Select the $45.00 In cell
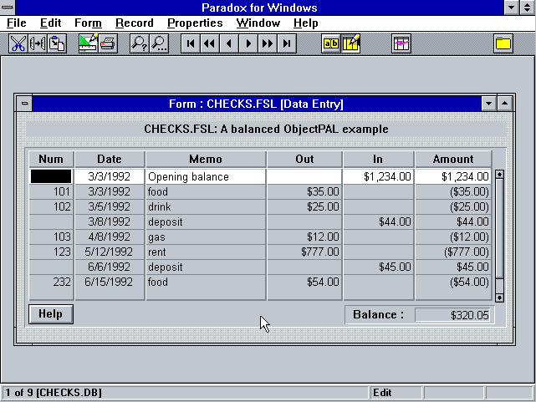This screenshot has height=402, width=536. (378, 267)
